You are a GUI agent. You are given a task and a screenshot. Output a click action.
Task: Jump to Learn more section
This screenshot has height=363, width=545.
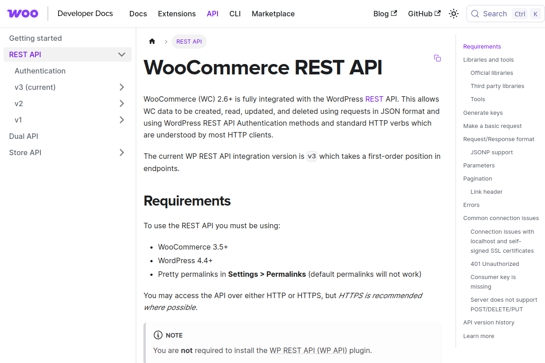(479, 336)
